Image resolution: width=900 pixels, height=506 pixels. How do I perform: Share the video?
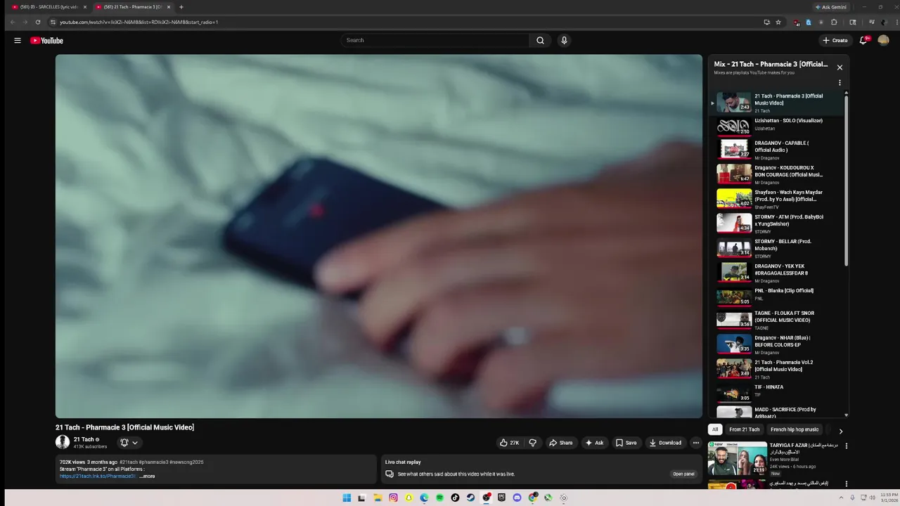click(561, 443)
